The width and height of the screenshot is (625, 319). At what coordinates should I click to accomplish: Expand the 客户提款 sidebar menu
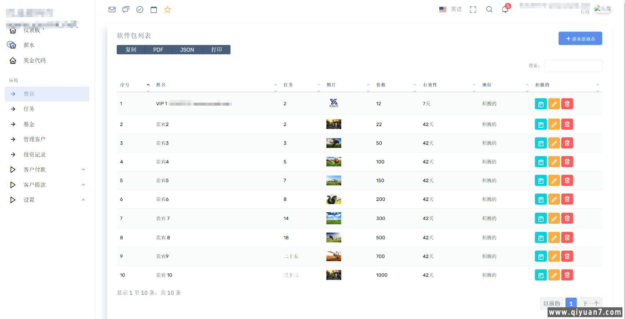[34, 185]
